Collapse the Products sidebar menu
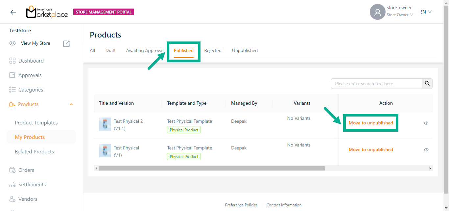This screenshot has width=449, height=211. pos(71,104)
